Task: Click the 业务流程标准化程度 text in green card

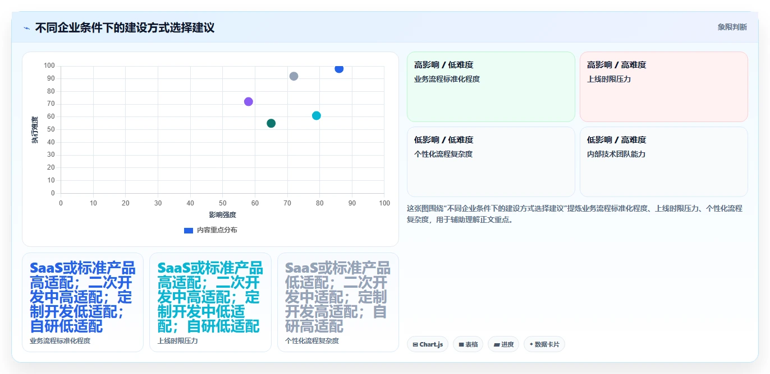Action: pos(447,79)
